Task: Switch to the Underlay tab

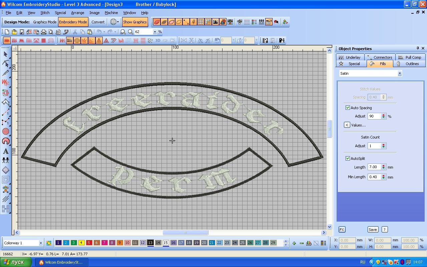Action: pyautogui.click(x=350, y=57)
